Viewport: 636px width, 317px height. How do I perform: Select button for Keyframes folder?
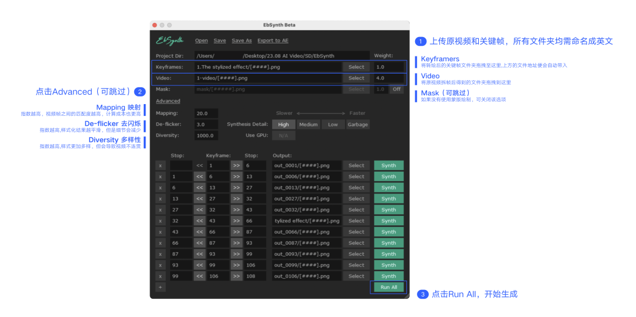tap(356, 67)
